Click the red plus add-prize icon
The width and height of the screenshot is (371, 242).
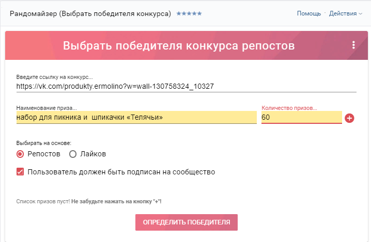coord(349,118)
